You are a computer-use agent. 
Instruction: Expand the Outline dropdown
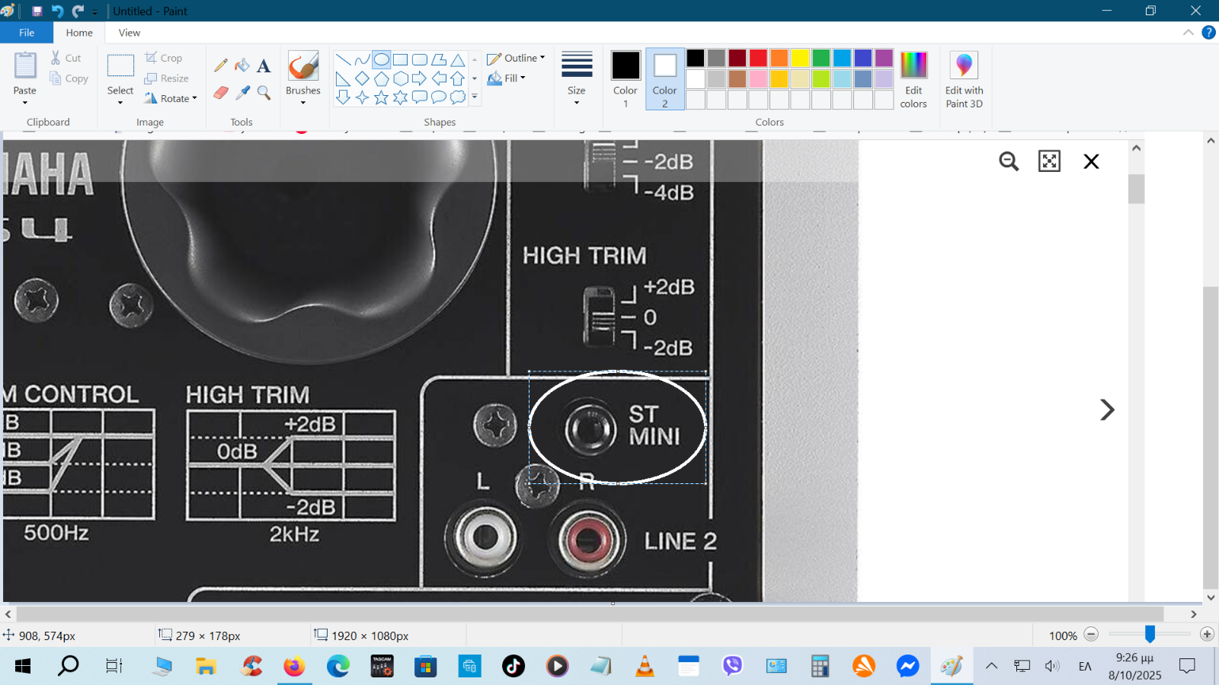pyautogui.click(x=517, y=58)
